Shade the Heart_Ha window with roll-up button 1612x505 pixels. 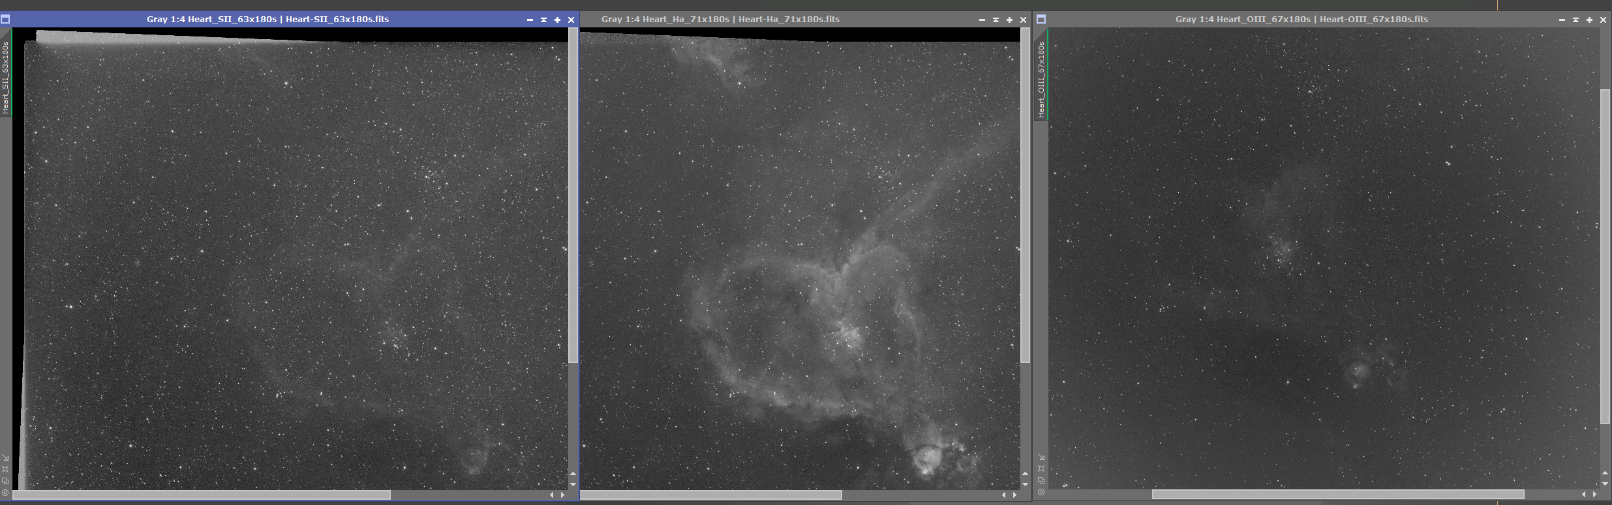[x=996, y=20]
